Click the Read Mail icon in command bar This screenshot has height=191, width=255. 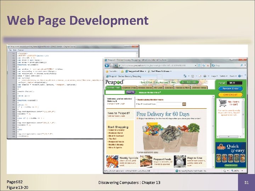(x=200, y=76)
